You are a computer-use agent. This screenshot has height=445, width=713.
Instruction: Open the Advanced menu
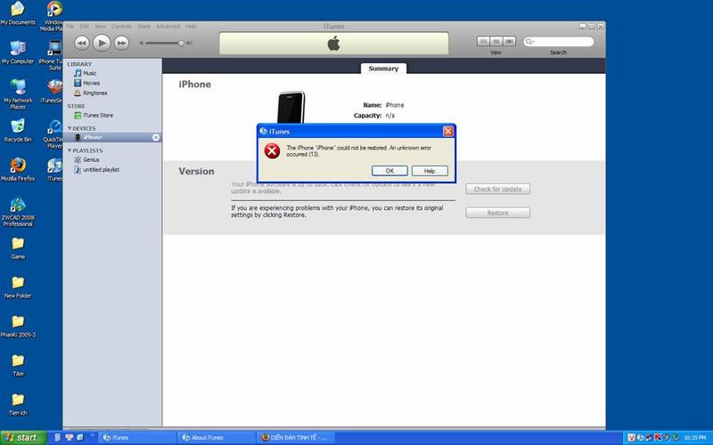click(168, 27)
